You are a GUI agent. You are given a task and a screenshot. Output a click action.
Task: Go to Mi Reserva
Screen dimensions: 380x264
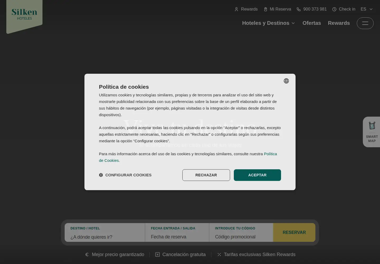pos(280,9)
